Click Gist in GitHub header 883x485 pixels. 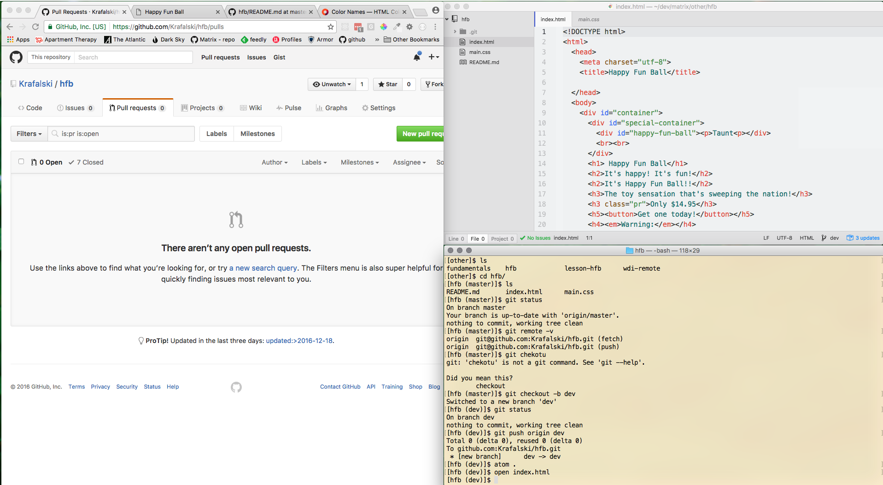pyautogui.click(x=279, y=57)
